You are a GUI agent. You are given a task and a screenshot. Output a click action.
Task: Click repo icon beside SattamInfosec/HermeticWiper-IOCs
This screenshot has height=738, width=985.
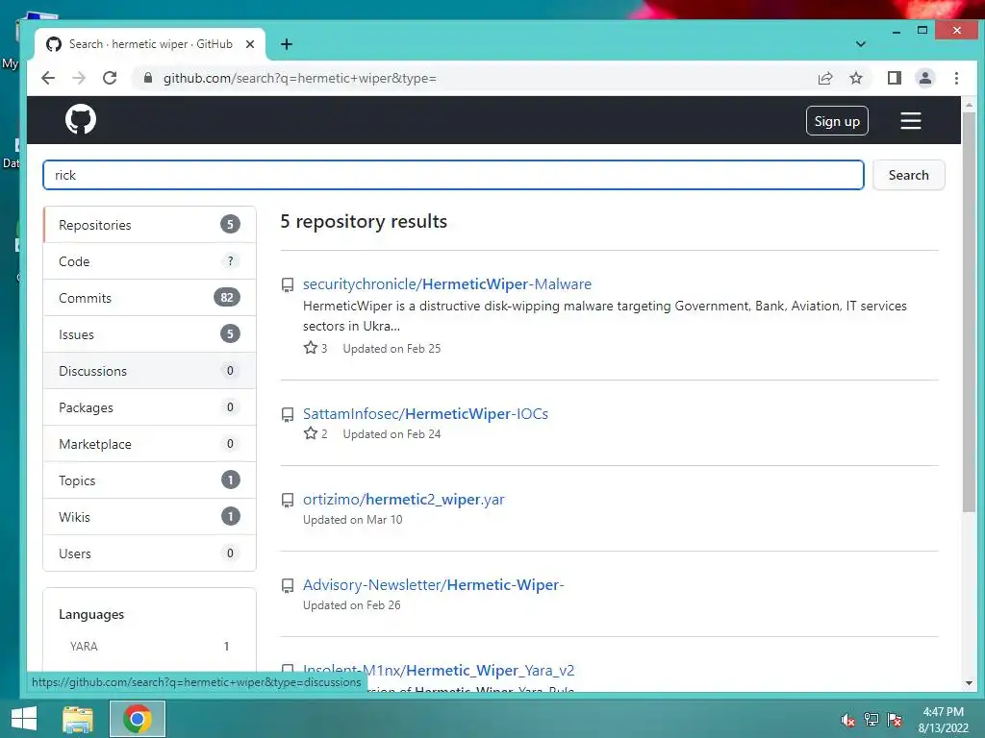coord(287,415)
